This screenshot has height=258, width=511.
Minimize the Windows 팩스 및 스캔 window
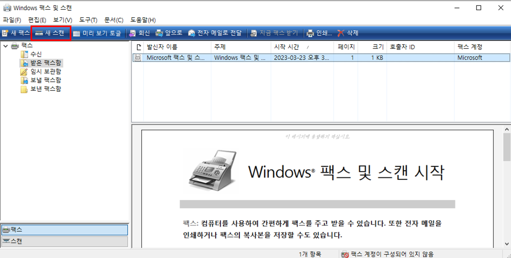pos(457,8)
